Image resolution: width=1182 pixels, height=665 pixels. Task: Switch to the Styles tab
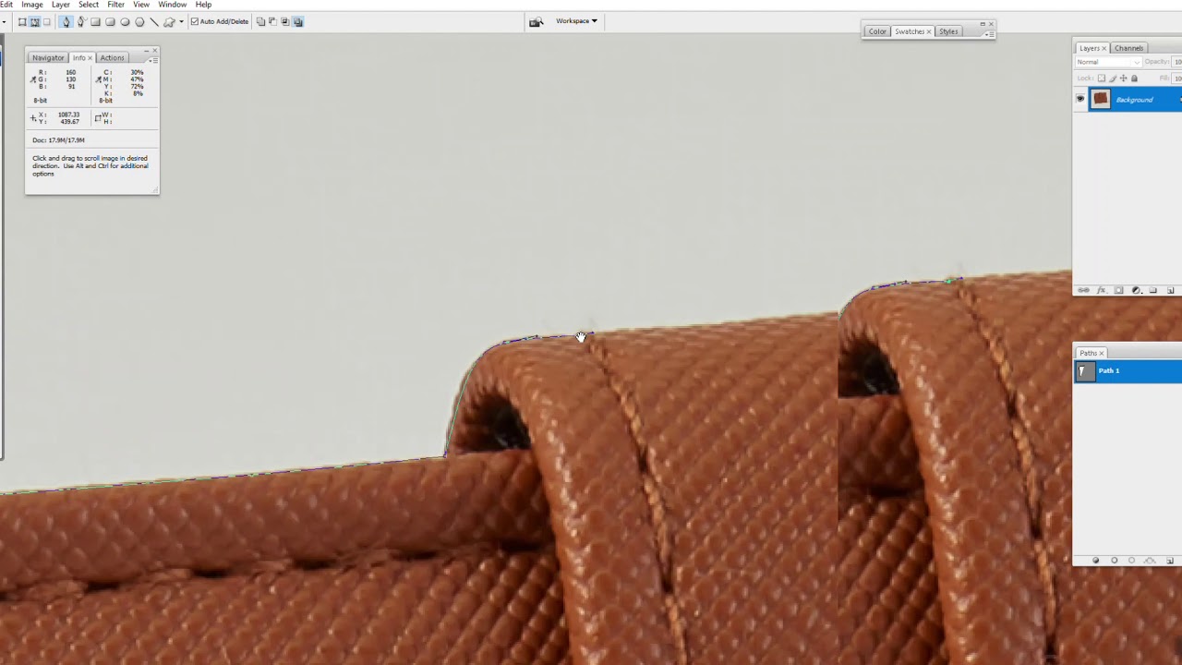tap(948, 31)
